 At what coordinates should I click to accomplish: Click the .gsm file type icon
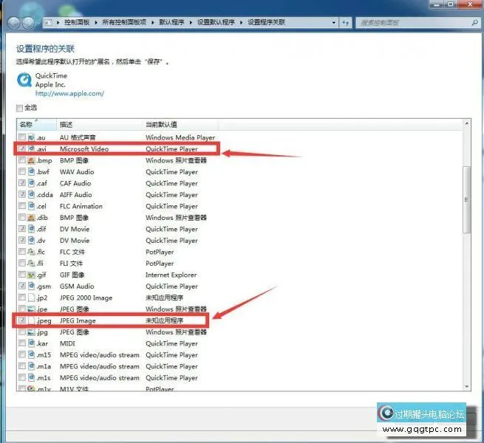click(x=31, y=286)
